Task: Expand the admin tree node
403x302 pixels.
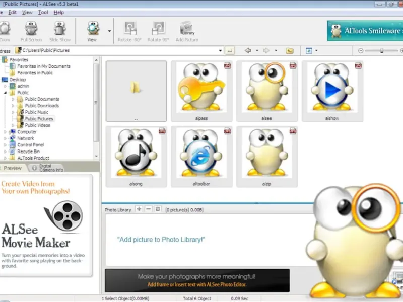Action: point(5,86)
